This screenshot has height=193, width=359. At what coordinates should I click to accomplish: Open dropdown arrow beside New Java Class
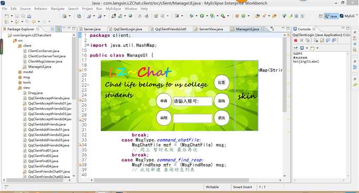(x=249, y=16)
